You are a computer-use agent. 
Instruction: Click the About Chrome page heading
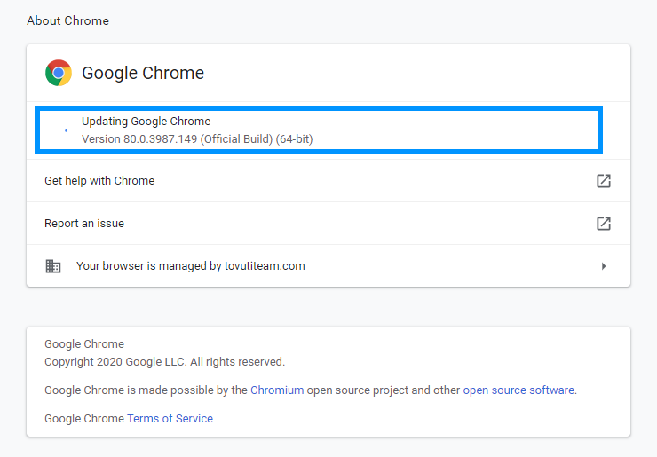(x=67, y=20)
